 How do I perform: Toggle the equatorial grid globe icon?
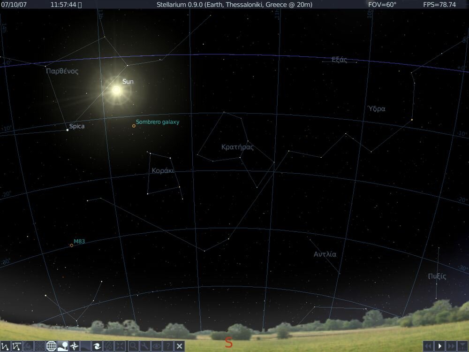coord(51,346)
